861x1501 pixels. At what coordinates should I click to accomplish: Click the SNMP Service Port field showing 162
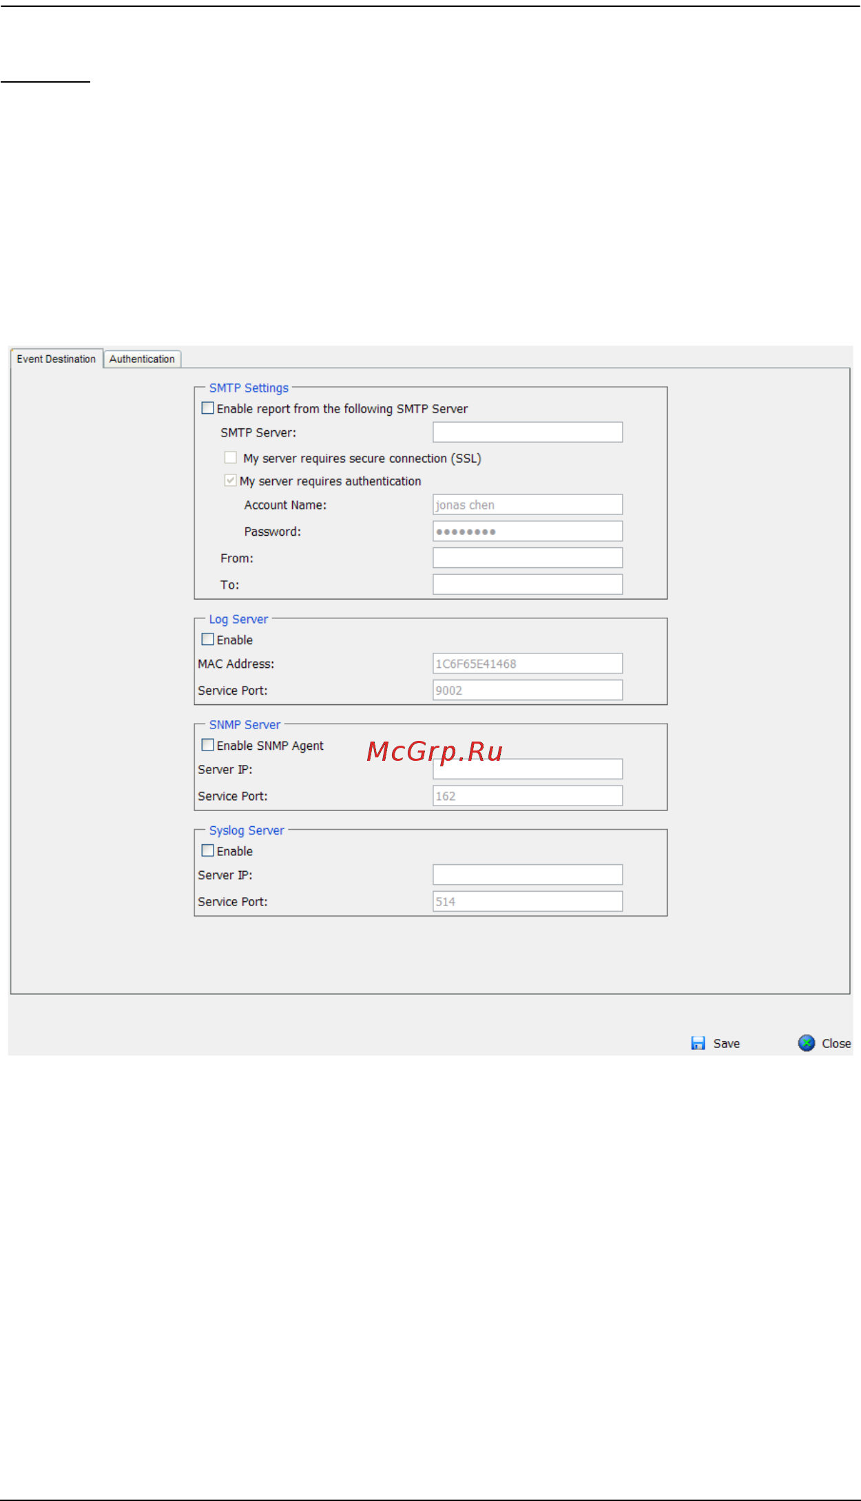point(528,796)
